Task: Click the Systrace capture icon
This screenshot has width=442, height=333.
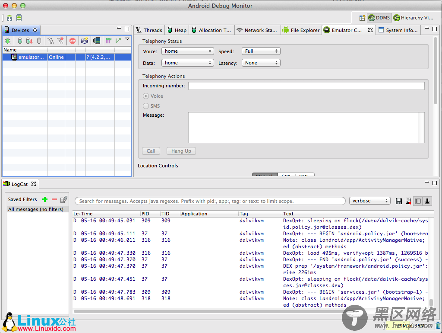Action: tap(108, 41)
